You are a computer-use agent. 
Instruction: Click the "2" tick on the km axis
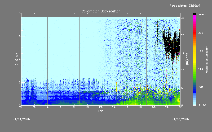pyautogui.click(x=20, y=82)
